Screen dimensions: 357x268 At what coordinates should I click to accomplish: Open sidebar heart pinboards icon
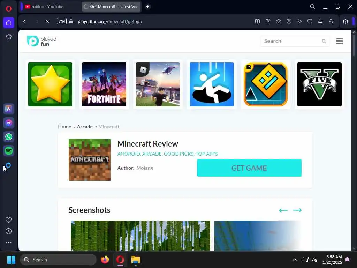8,220
